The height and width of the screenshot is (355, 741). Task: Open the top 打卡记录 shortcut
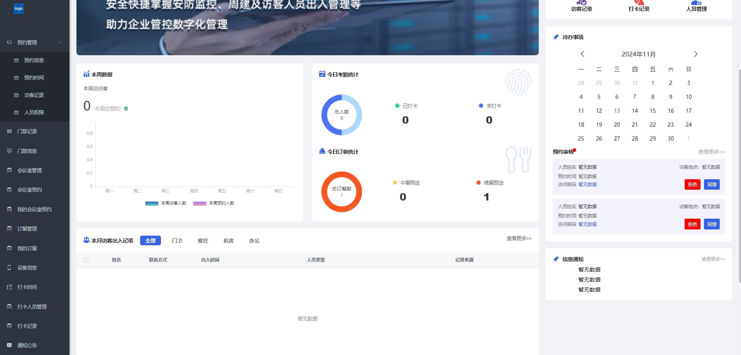(639, 6)
